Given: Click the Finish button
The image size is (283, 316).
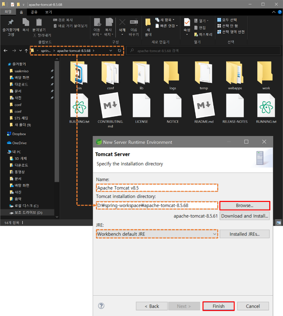Looking at the screenshot, I should click(218, 306).
